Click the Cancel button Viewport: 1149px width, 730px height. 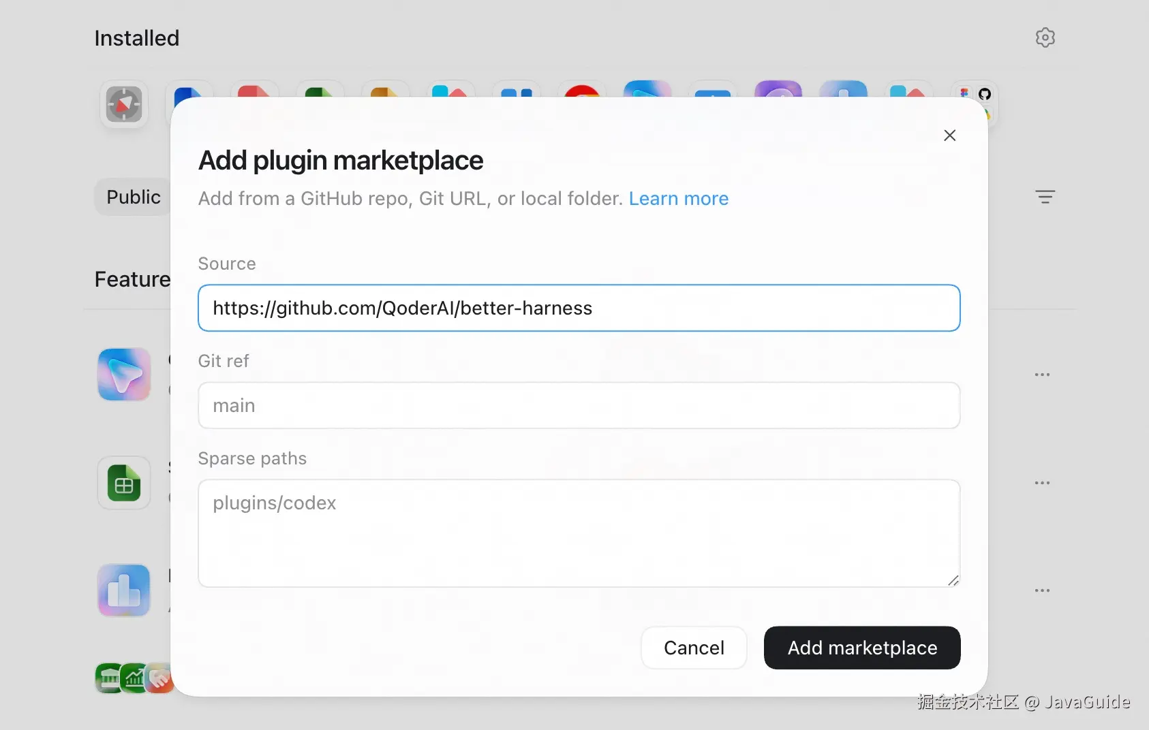[x=694, y=648]
